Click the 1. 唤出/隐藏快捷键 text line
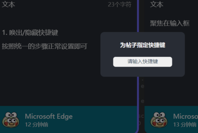Viewport: 198px width, 133px height. pyautogui.click(x=30, y=33)
